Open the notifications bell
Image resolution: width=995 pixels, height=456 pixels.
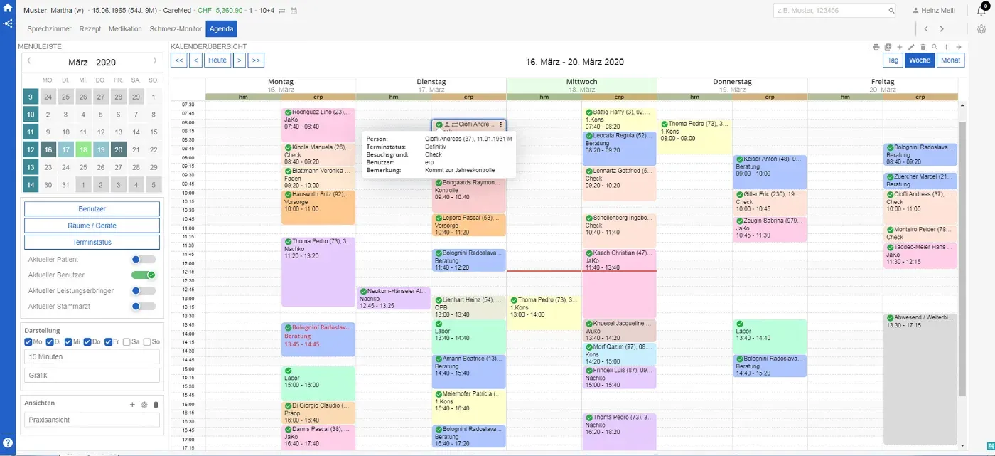[981, 11]
